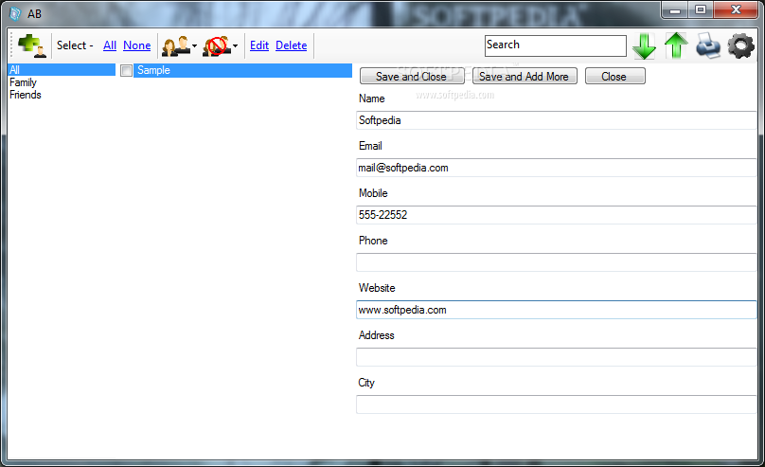Click the green up arrow export icon
This screenshot has width=765, height=467.
coord(676,45)
